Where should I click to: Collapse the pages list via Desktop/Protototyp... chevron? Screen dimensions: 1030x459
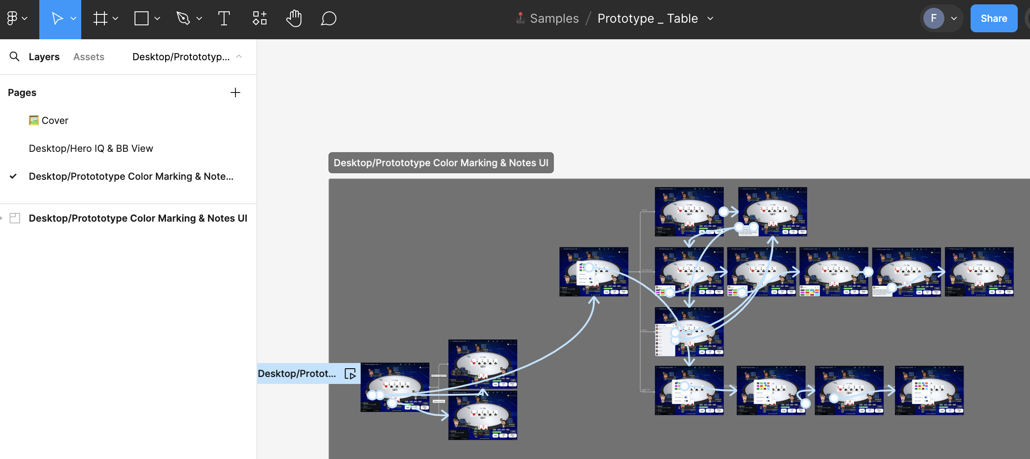(x=239, y=57)
